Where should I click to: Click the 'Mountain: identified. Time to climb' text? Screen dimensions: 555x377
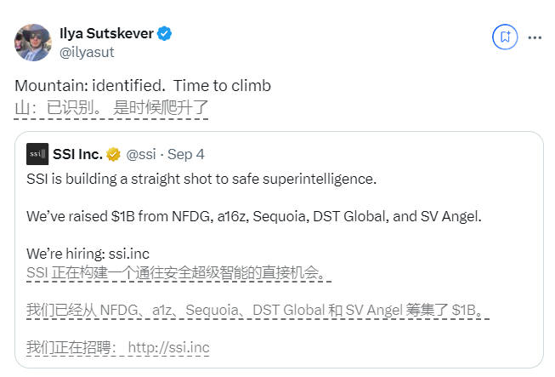[x=143, y=87]
